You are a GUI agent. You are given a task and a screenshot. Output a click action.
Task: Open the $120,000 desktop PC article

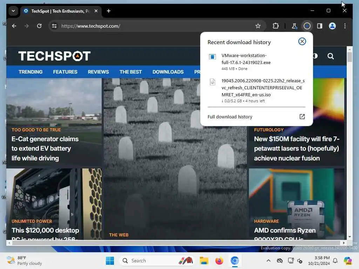[x=45, y=234]
